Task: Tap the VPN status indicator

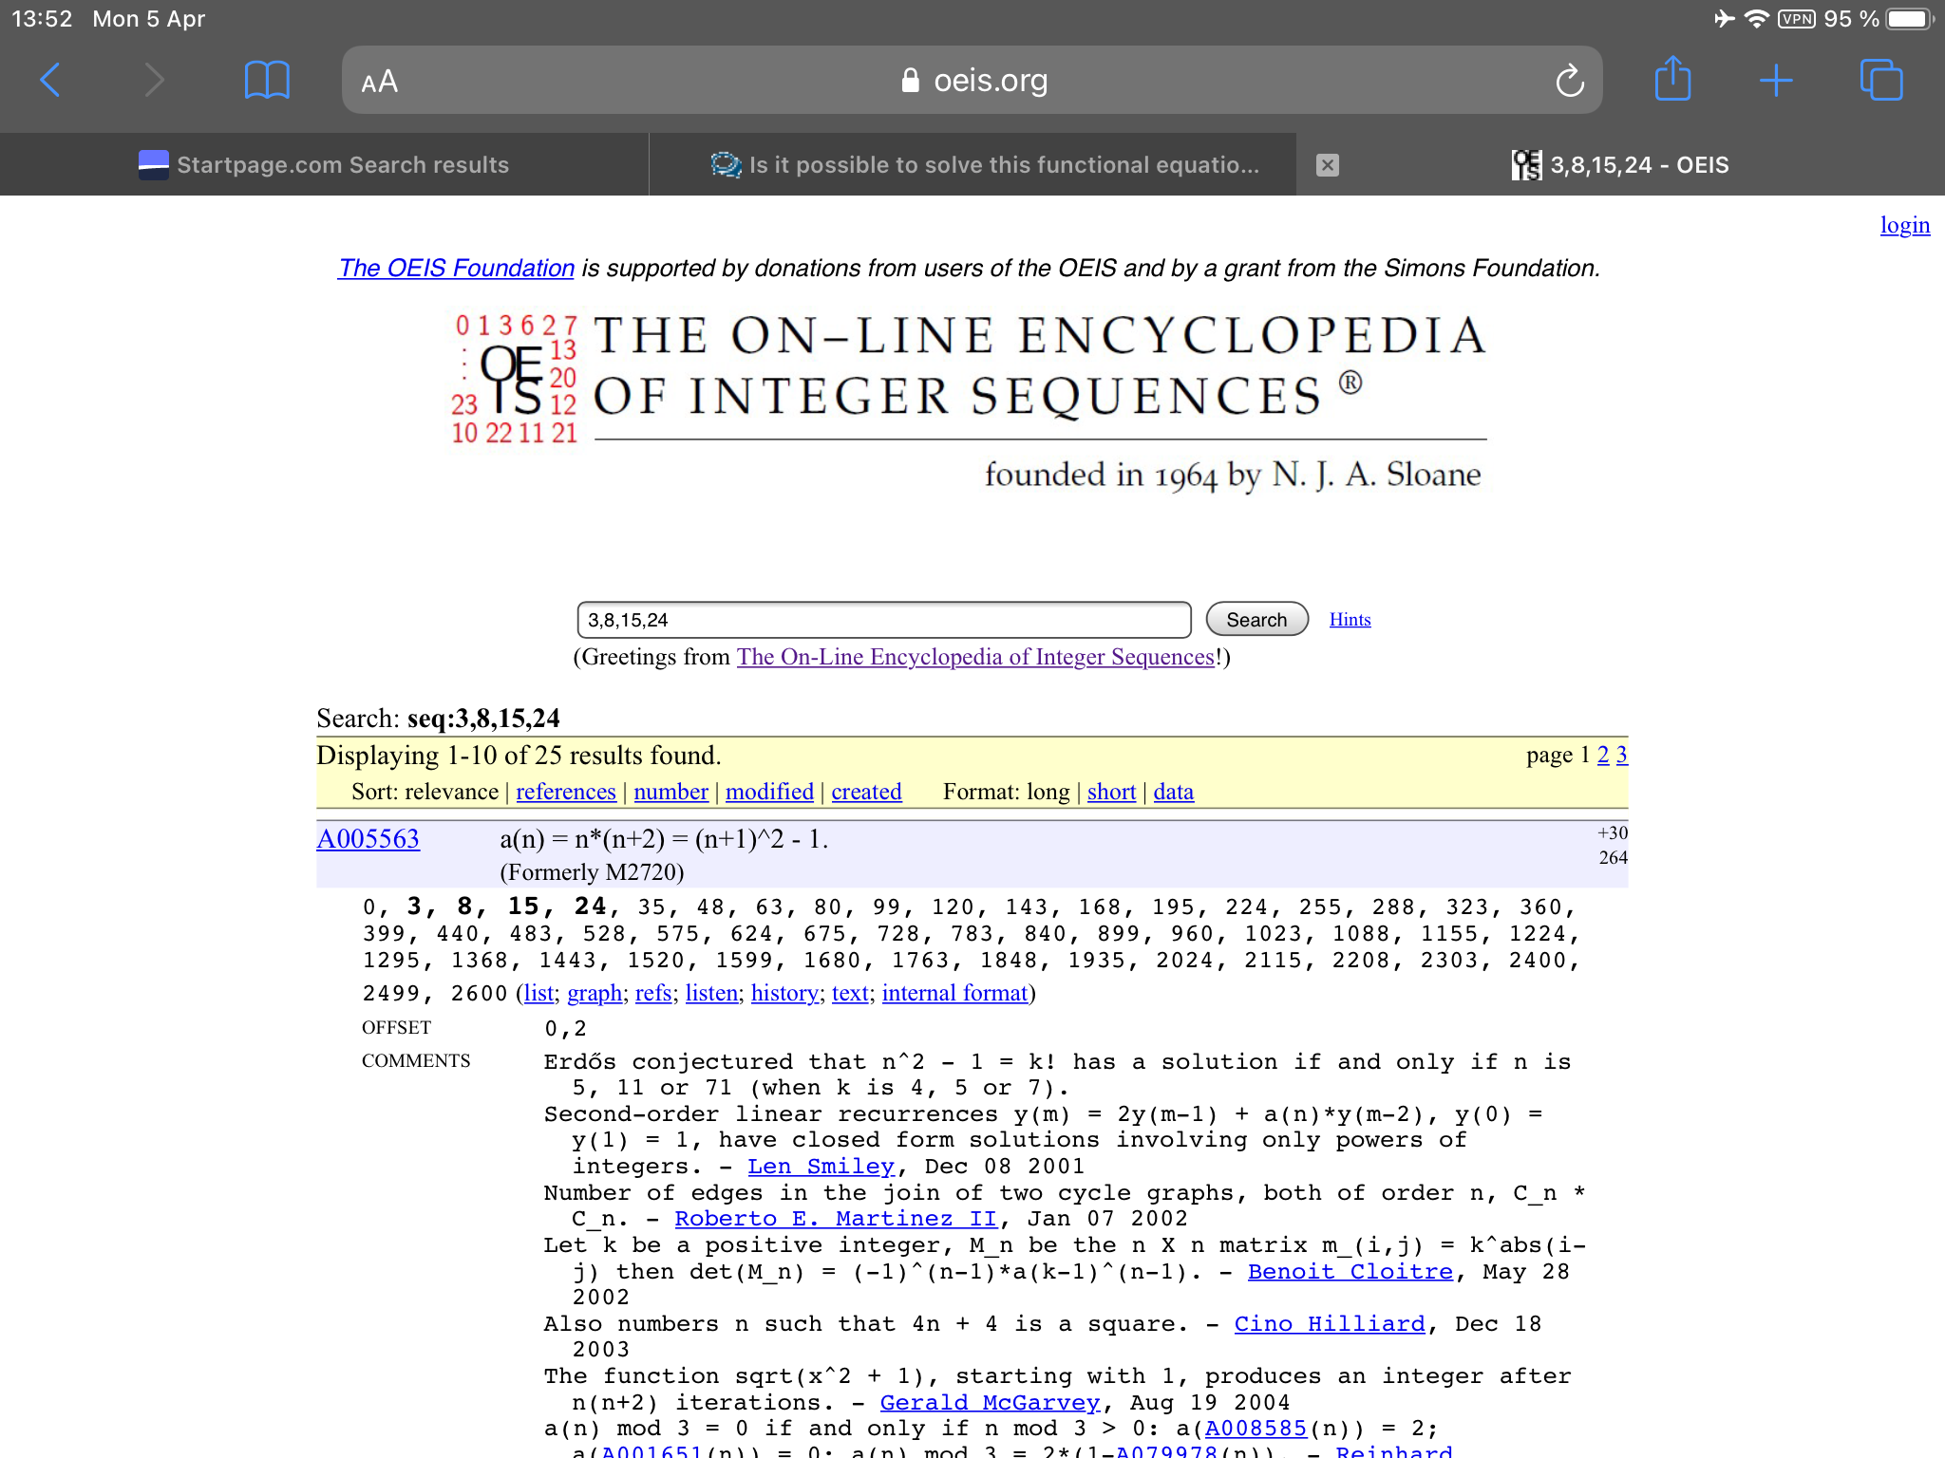Action: [1797, 19]
